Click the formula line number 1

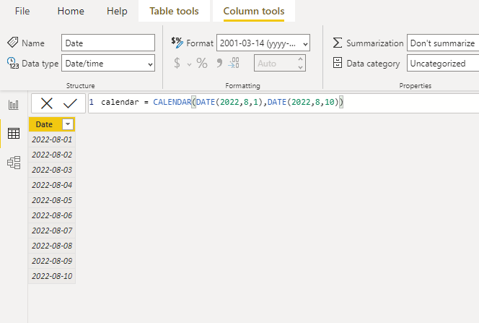[x=92, y=102]
